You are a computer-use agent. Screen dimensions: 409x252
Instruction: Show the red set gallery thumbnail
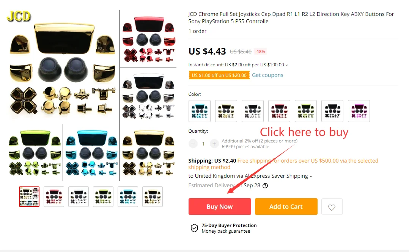coord(54,197)
